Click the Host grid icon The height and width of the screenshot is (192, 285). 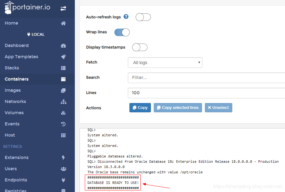[63, 135]
